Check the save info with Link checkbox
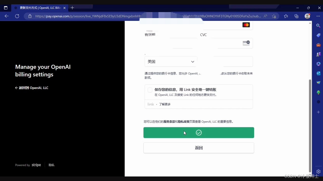The width and height of the screenshot is (323, 181). pyautogui.click(x=150, y=90)
